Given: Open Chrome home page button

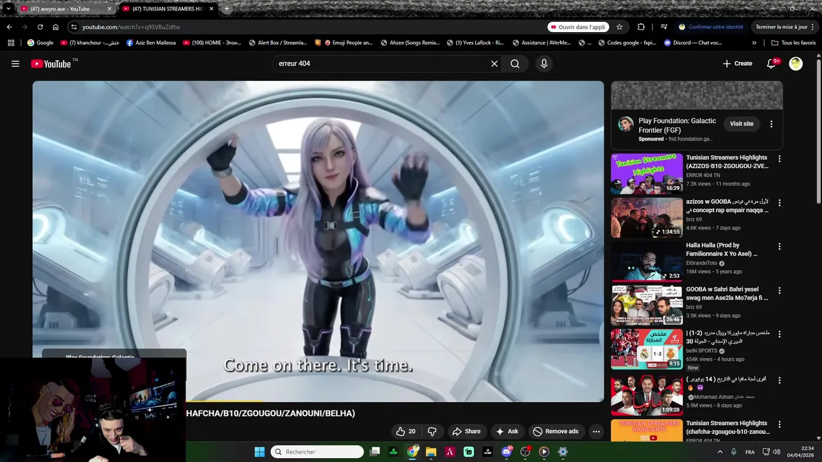Looking at the screenshot, I should [x=55, y=27].
